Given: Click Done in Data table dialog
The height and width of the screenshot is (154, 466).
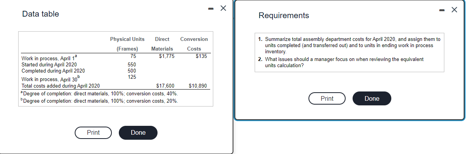Looking at the screenshot, I should 138,132.
